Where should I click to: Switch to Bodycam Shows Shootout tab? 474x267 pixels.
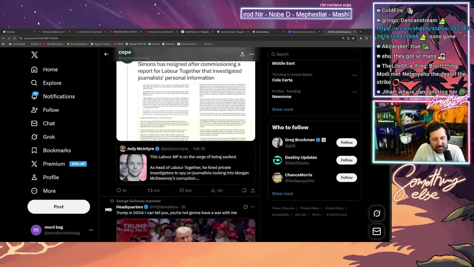[161, 32]
